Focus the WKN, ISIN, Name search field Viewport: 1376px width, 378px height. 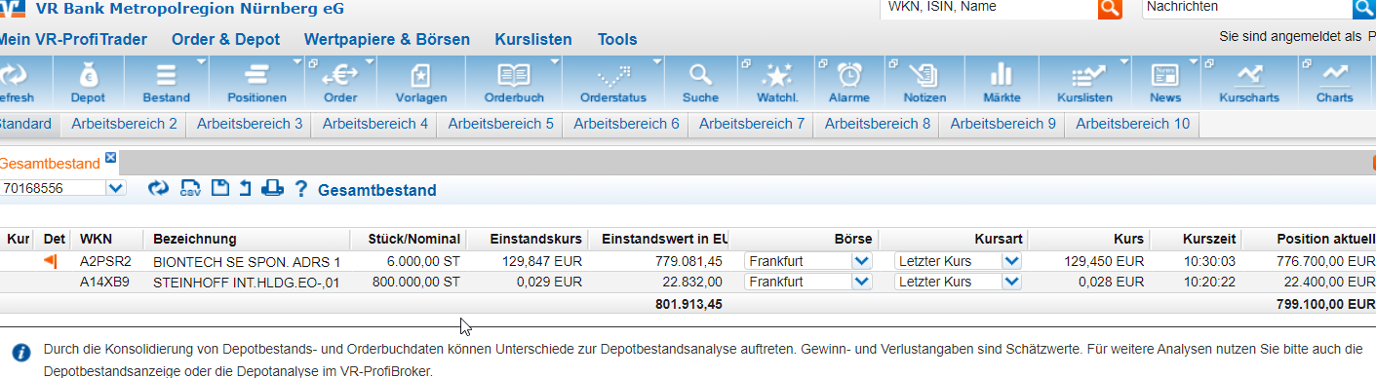[988, 8]
